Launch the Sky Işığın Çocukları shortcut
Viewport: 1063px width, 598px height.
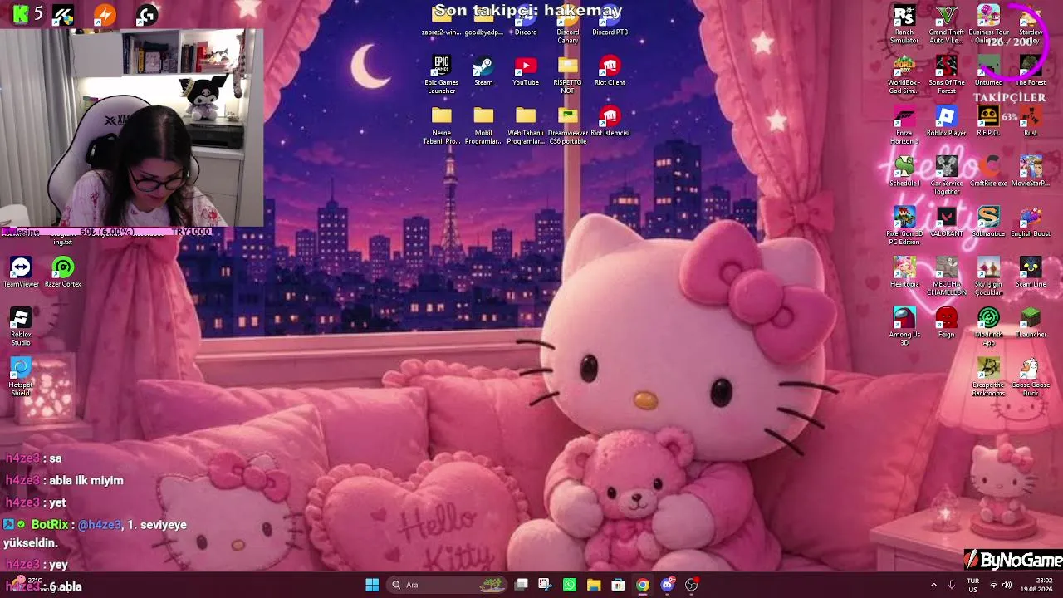point(988,277)
